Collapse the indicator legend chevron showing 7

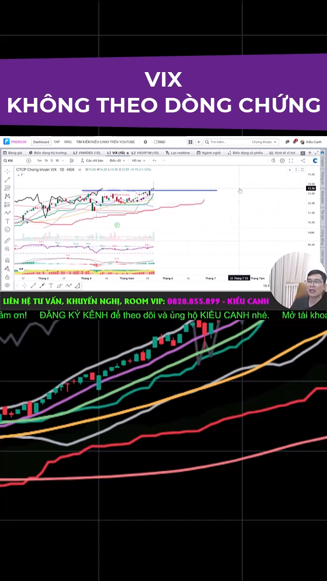click(20, 175)
